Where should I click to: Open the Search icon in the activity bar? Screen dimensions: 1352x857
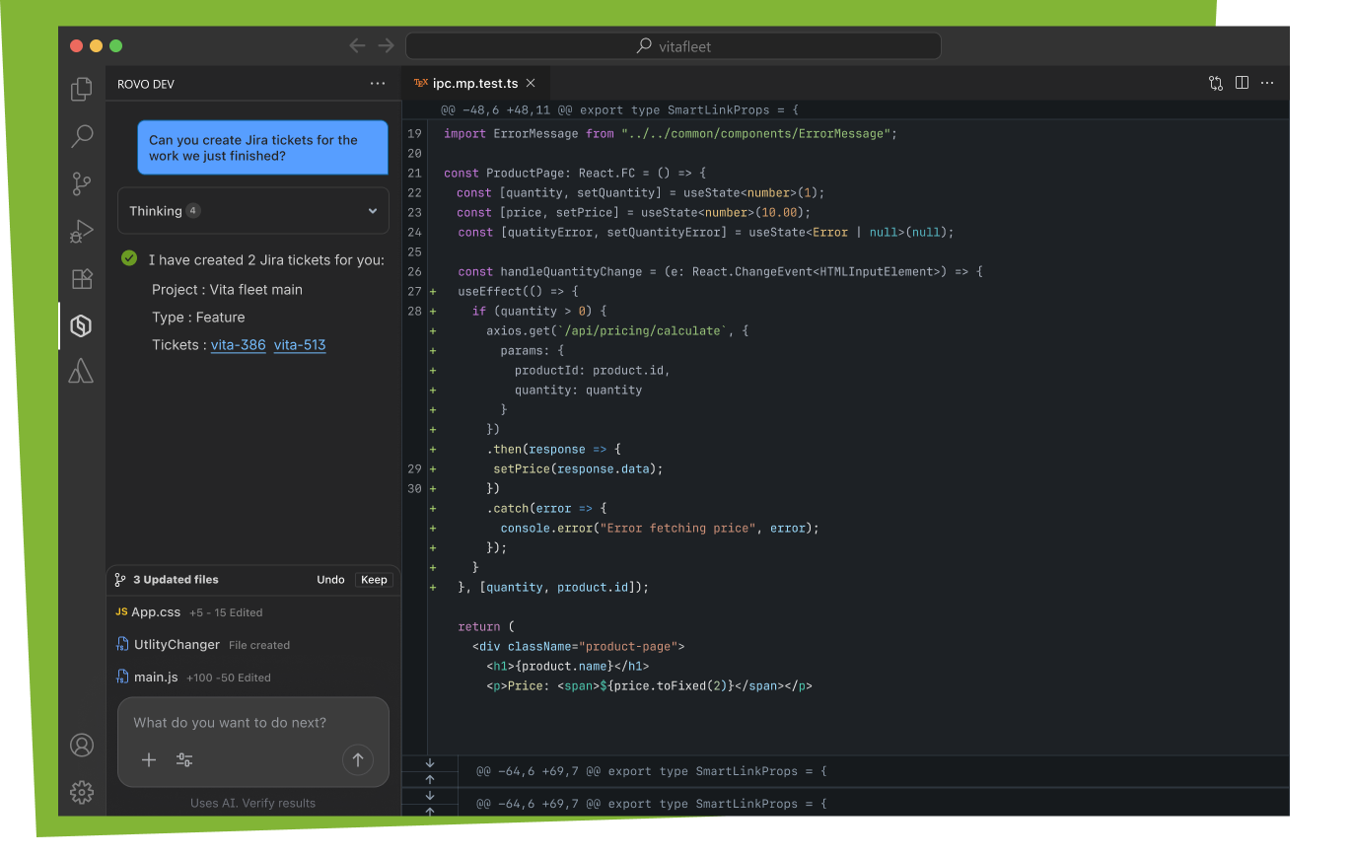pyautogui.click(x=81, y=136)
